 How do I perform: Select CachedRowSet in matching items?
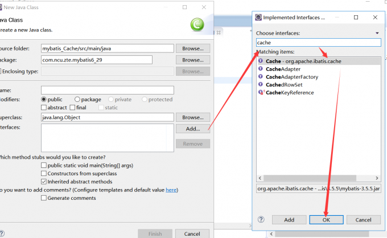click(282, 85)
